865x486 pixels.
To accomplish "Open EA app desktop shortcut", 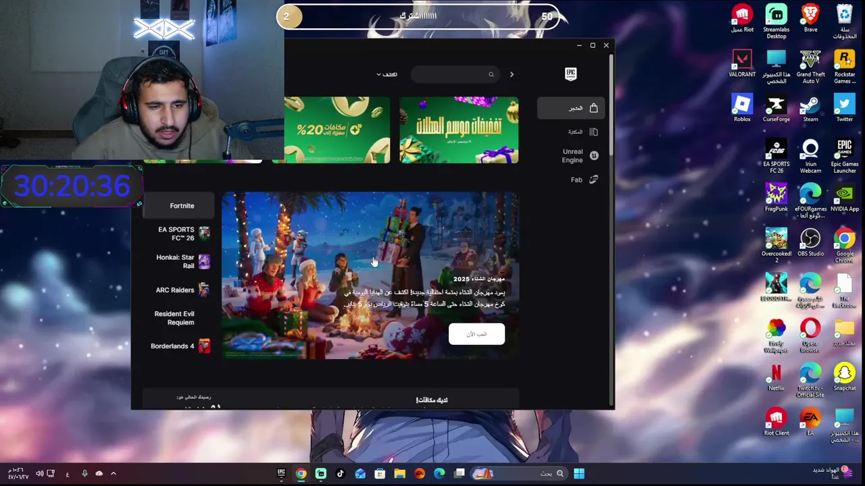I will click(810, 423).
